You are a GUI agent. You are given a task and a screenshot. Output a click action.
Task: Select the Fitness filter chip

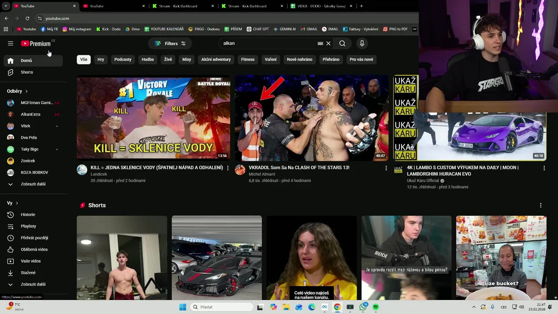click(x=248, y=59)
